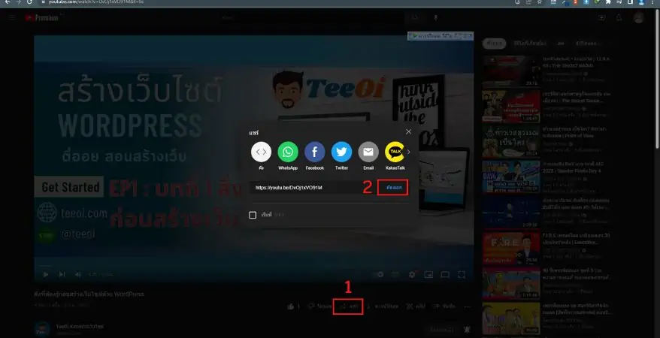Open the TeeOi channel avatar
The width and height of the screenshot is (660, 338).
click(42, 329)
